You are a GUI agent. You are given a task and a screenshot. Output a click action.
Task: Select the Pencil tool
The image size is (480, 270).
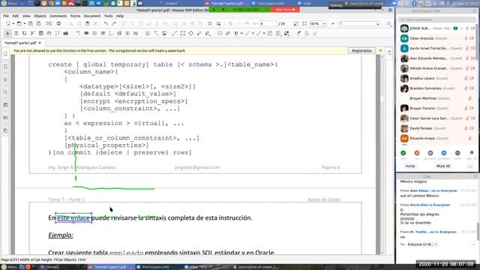[x=199, y=33]
